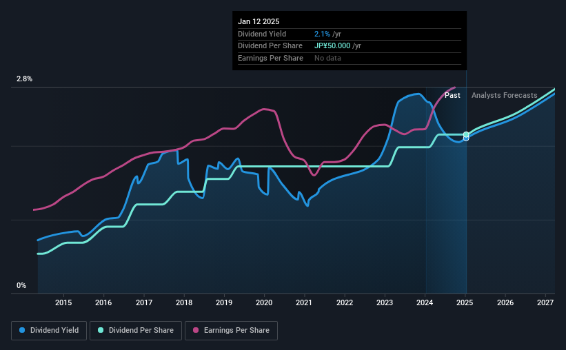Image resolution: width=566 pixels, height=350 pixels.
Task: Click the 0% y-axis label
Action: 21,285
